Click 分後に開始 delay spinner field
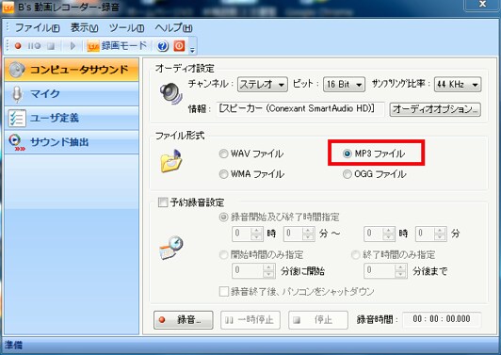The image size is (501, 355). pos(253,271)
